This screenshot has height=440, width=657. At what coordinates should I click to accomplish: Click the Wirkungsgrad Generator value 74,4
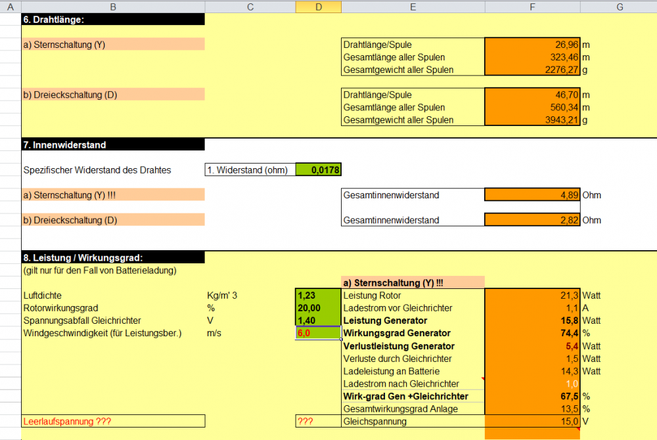532,333
